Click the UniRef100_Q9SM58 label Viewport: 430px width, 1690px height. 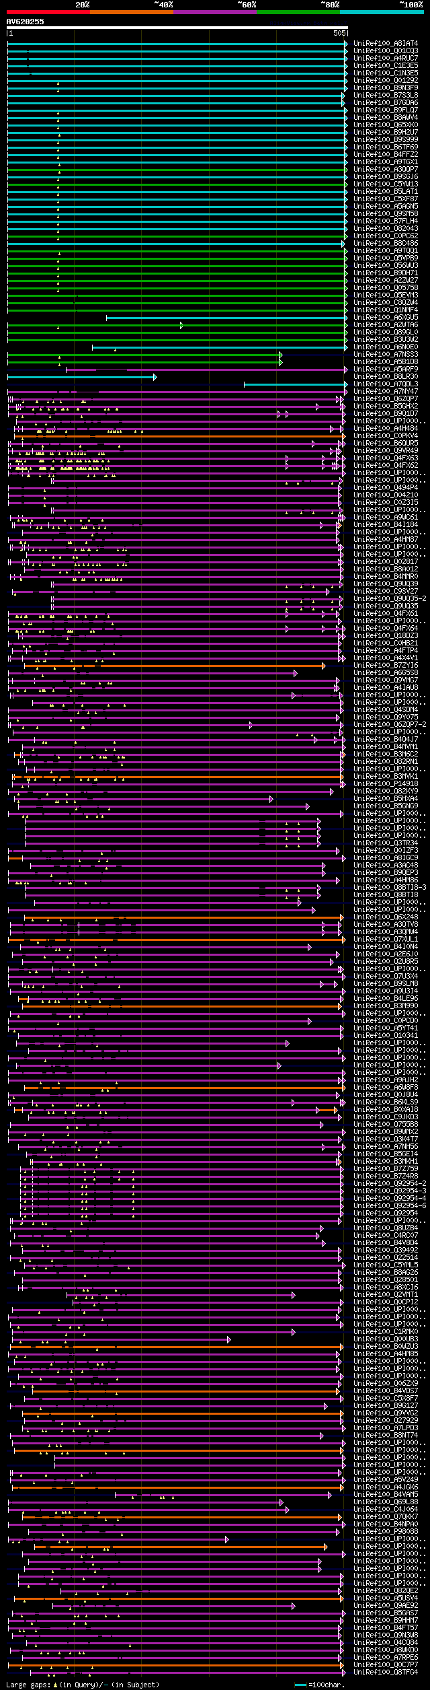[x=386, y=214]
